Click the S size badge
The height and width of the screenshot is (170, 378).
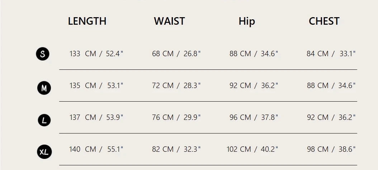(x=43, y=54)
